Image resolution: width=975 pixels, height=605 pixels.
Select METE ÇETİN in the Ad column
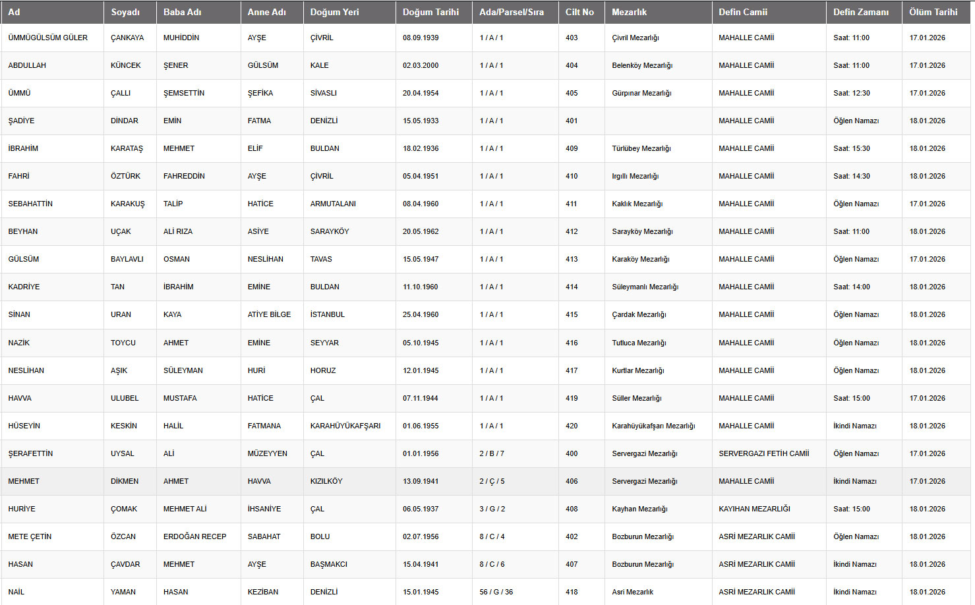click(x=30, y=536)
